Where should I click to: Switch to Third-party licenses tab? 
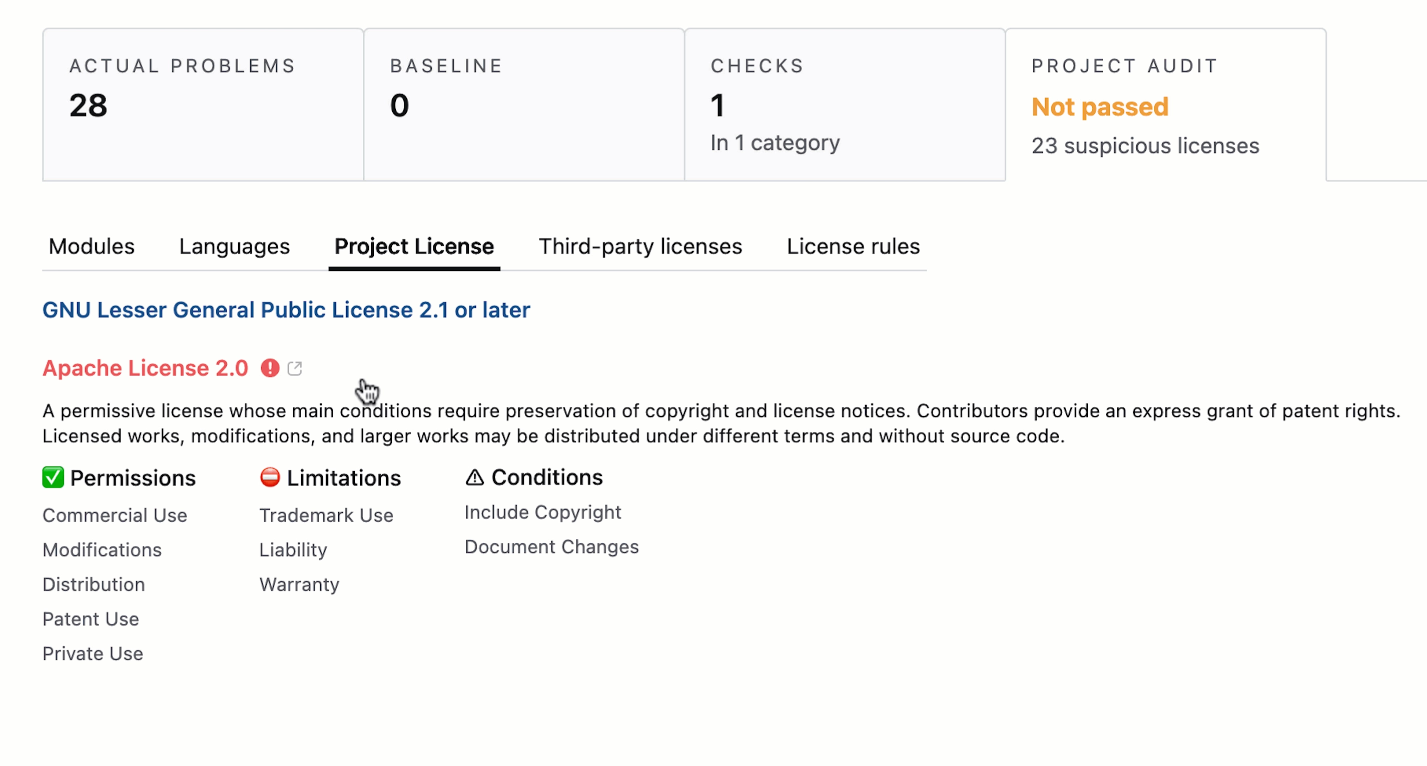point(640,246)
